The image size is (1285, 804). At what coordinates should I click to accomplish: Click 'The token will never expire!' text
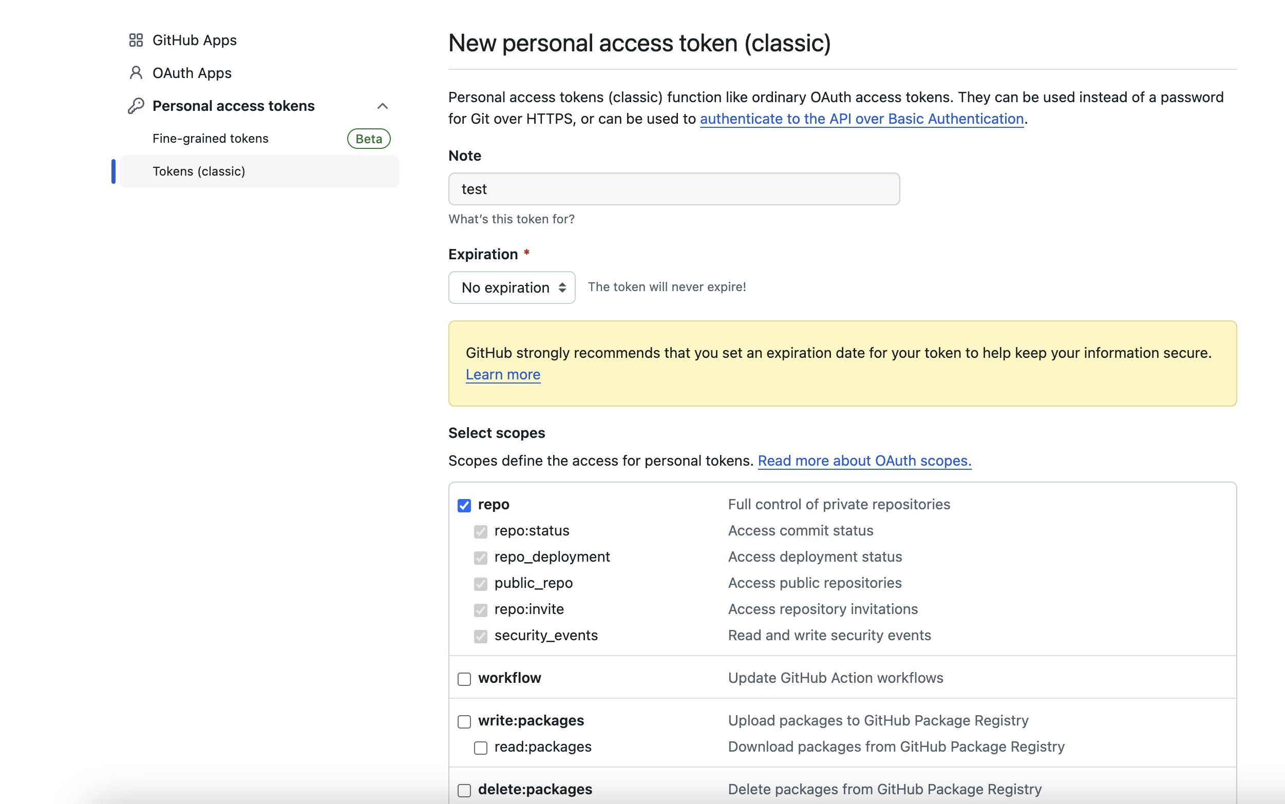(x=667, y=286)
